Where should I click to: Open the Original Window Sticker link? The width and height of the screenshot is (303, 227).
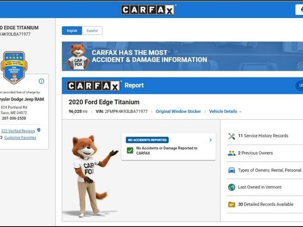coord(178,112)
